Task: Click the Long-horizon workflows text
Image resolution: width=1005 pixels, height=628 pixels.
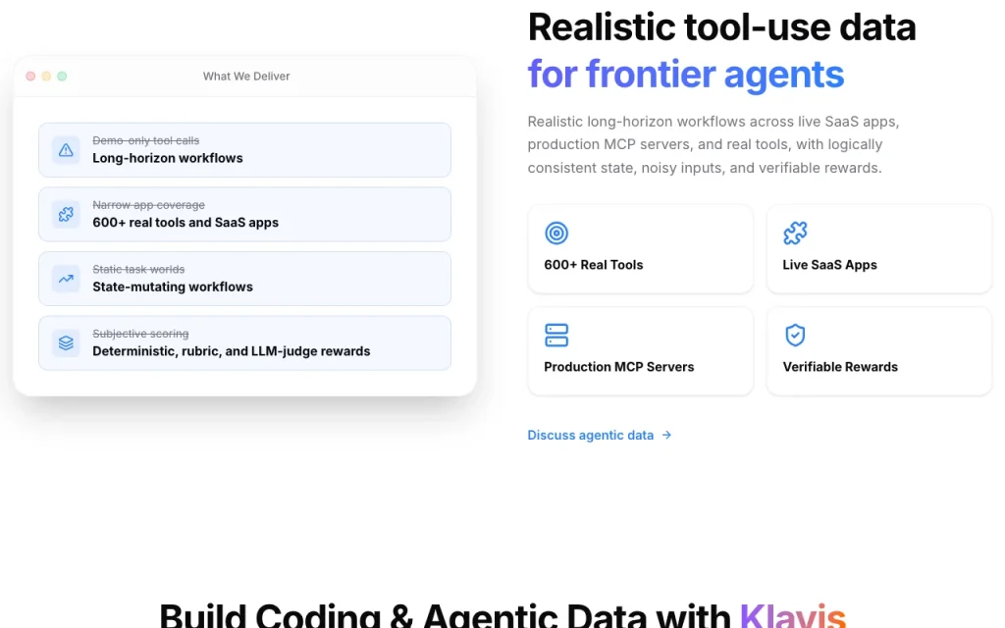Action: [167, 158]
